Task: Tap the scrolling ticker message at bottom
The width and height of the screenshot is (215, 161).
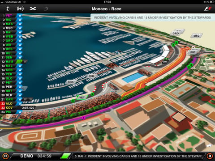Action: pos(138,156)
